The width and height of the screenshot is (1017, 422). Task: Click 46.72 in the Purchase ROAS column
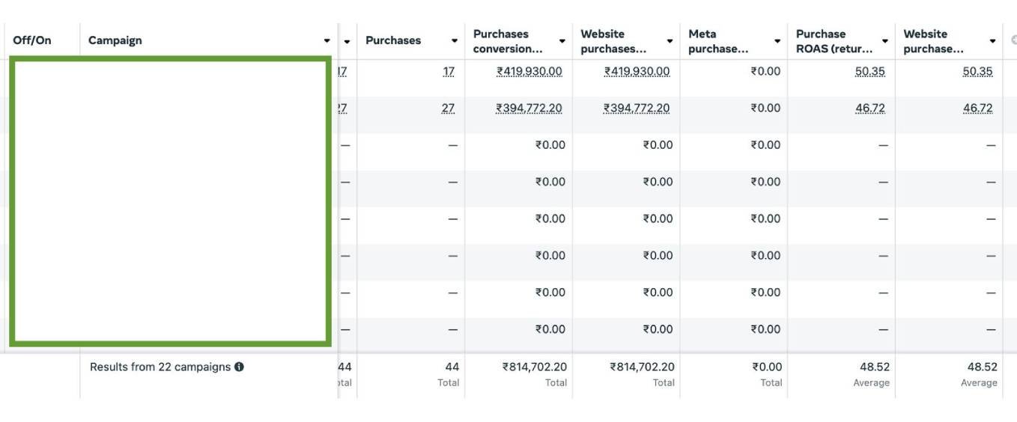click(x=869, y=108)
